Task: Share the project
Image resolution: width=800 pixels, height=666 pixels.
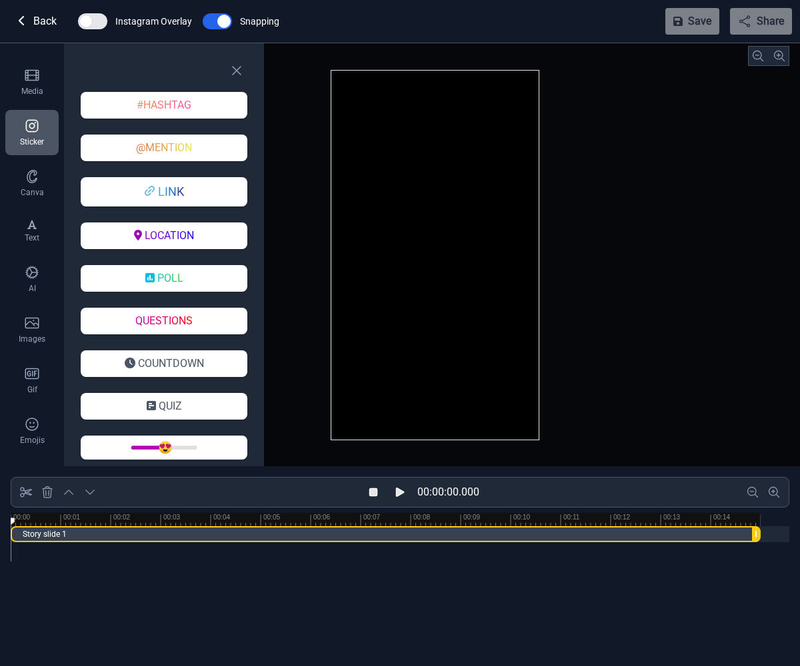Action: (761, 21)
